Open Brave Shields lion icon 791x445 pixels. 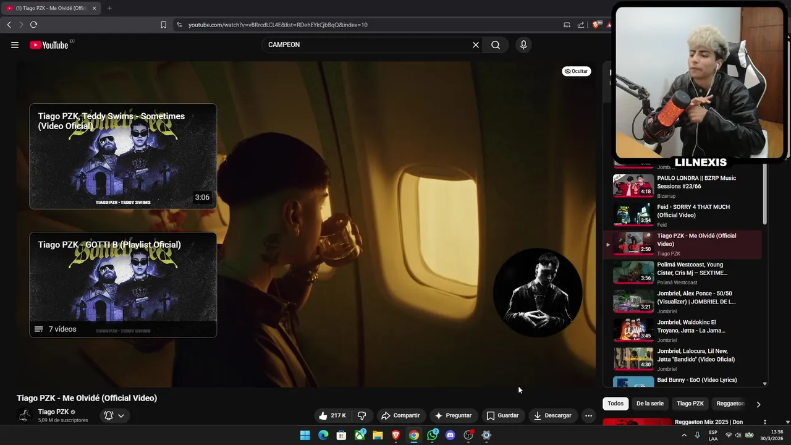click(596, 25)
